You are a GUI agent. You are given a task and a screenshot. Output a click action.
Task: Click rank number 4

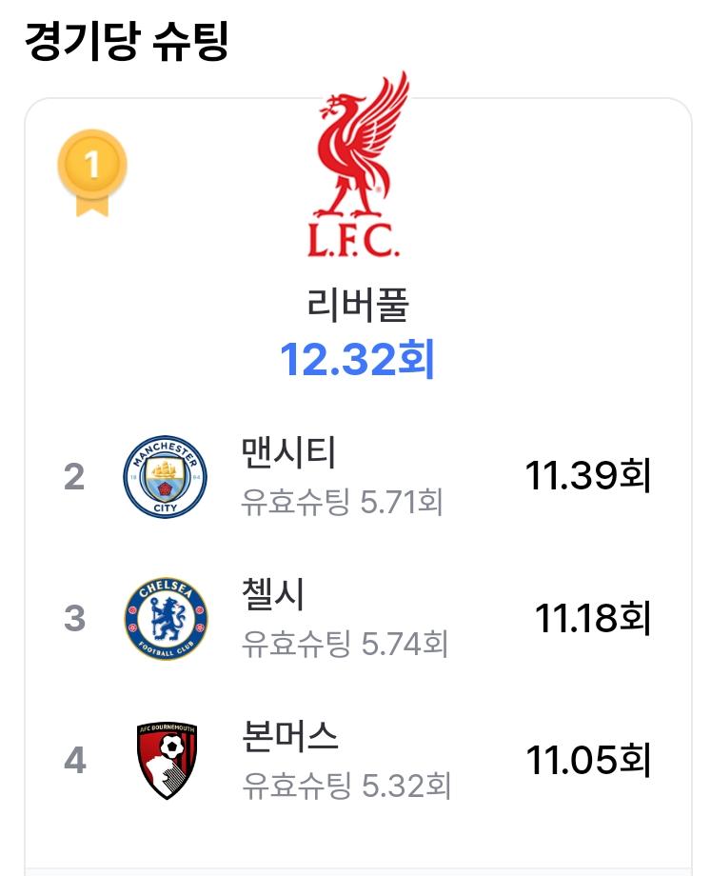click(75, 761)
